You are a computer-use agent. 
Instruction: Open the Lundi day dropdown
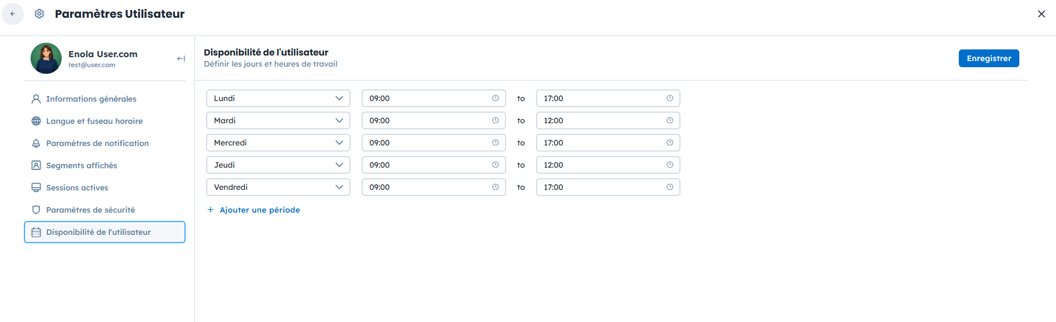[x=278, y=98]
